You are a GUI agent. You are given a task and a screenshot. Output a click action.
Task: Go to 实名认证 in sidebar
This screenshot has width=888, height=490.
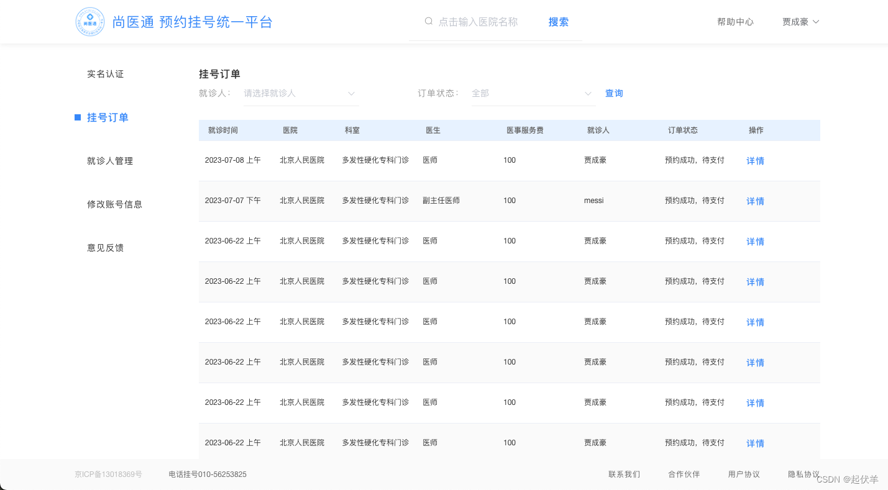[x=106, y=74]
